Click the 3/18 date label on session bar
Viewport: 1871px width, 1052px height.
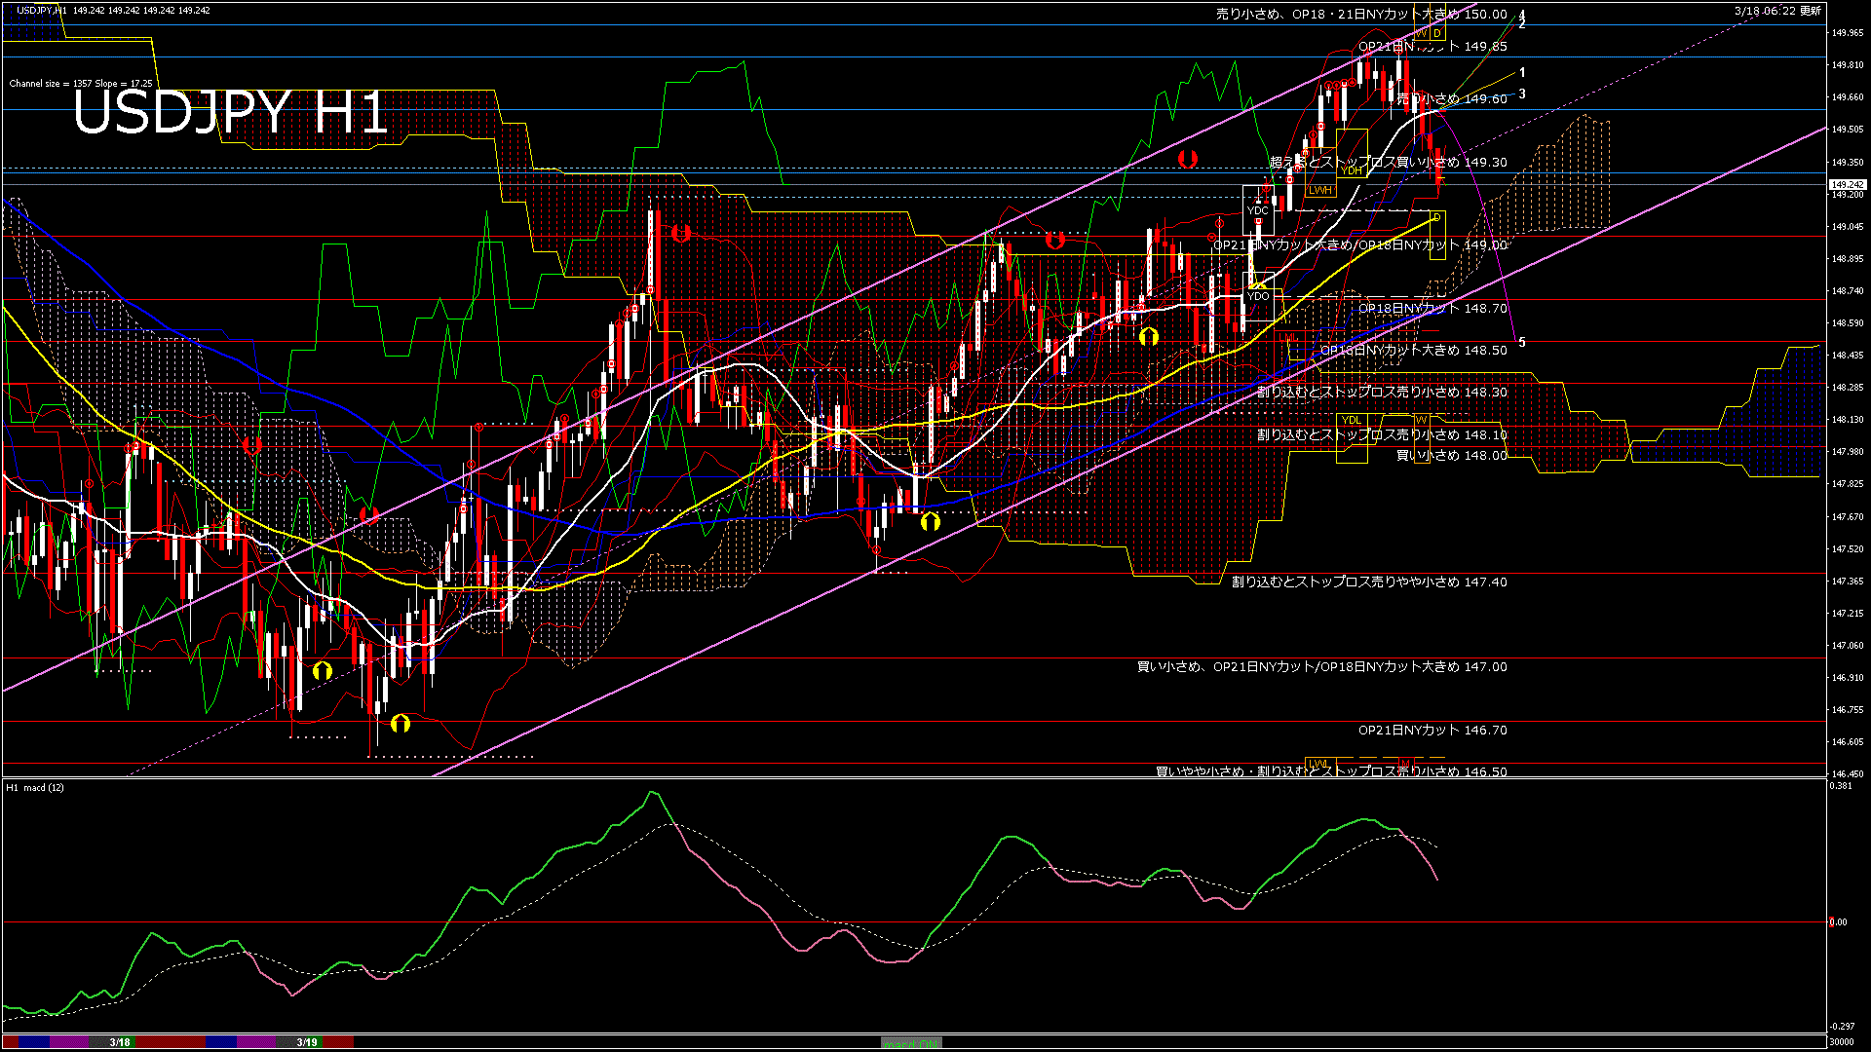pos(120,1042)
